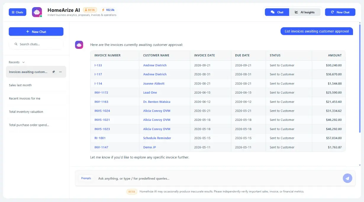Click the assistant avatar beside the response
Image resolution: width=364 pixels, height=202 pixels.
[x=79, y=45]
